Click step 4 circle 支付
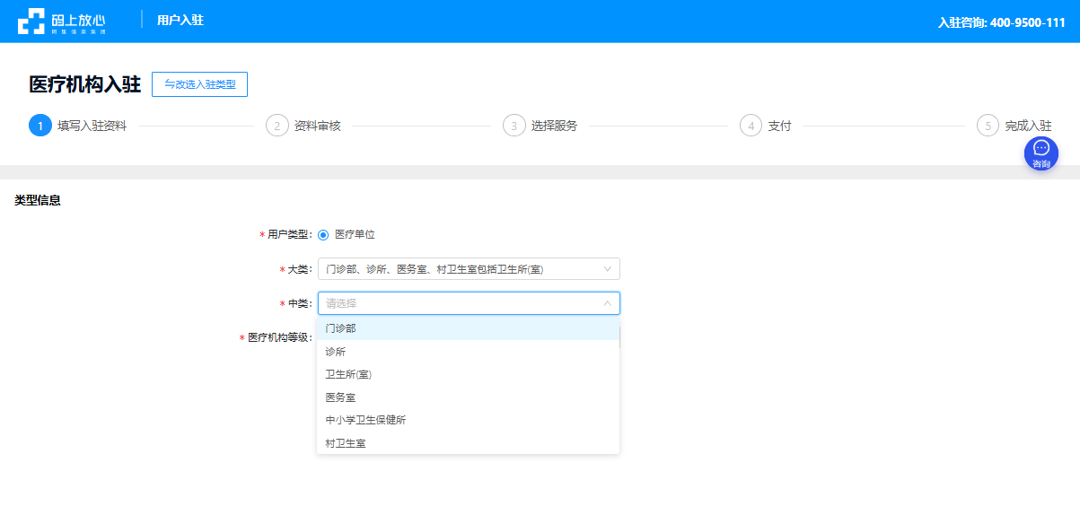Image resolution: width=1080 pixels, height=515 pixels. coord(751,126)
